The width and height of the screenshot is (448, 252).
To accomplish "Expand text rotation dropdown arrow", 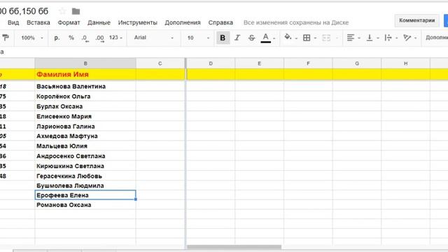I will coord(415,38).
